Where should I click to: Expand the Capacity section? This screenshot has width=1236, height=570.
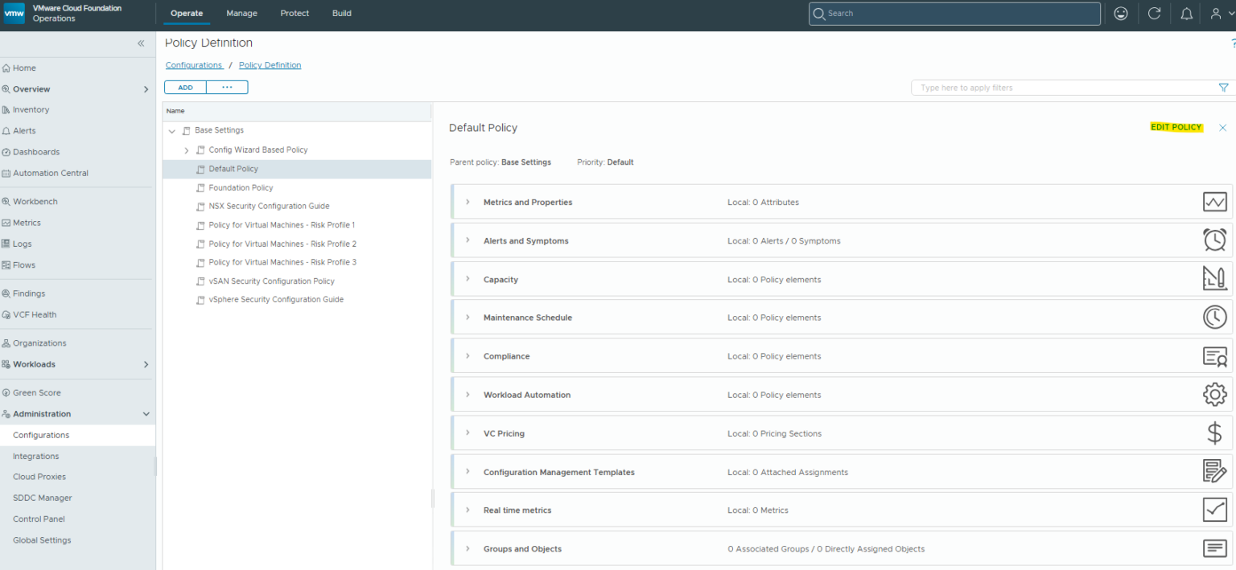pyautogui.click(x=468, y=279)
